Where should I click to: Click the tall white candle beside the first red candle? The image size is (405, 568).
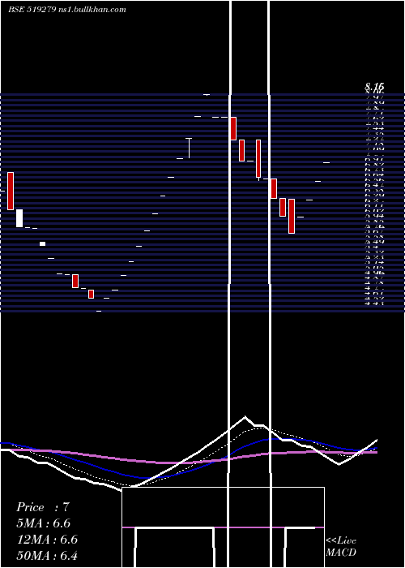click(x=19, y=218)
